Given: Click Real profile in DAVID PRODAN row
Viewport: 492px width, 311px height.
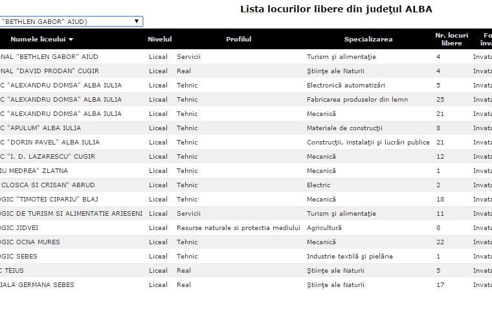Looking at the screenshot, I should tap(184, 71).
